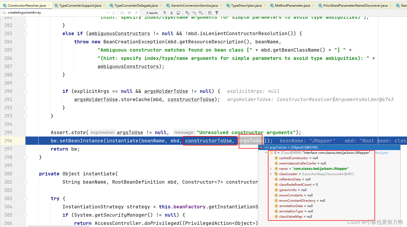Open the search filter funnel icon

(x=217, y=13)
